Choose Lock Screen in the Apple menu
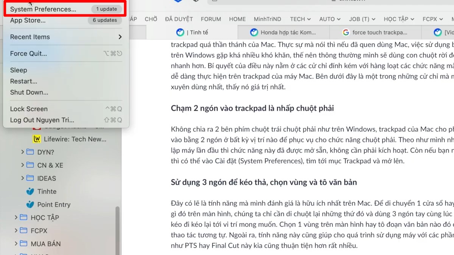 point(66,109)
